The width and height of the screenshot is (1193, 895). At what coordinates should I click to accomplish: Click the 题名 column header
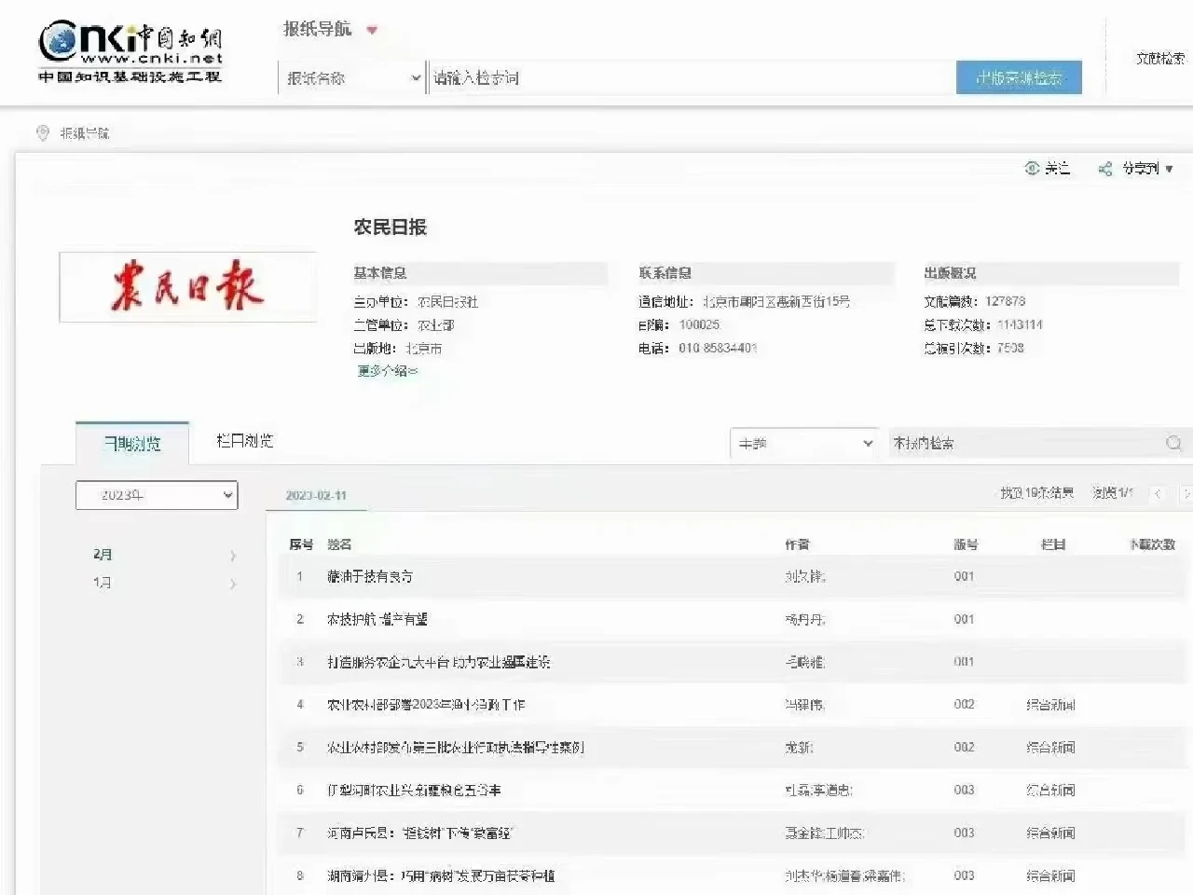339,544
